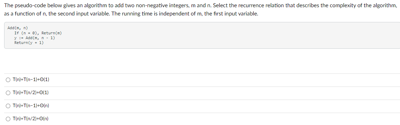The image size is (400, 125).
Task: Click the "y := Add(m, n - 1)" code line
Action: point(35,38)
